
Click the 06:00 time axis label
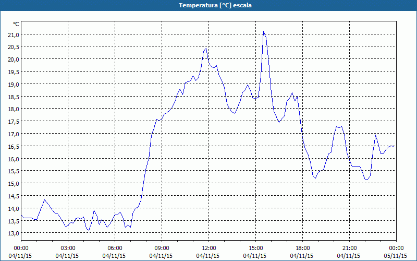(x=115, y=248)
